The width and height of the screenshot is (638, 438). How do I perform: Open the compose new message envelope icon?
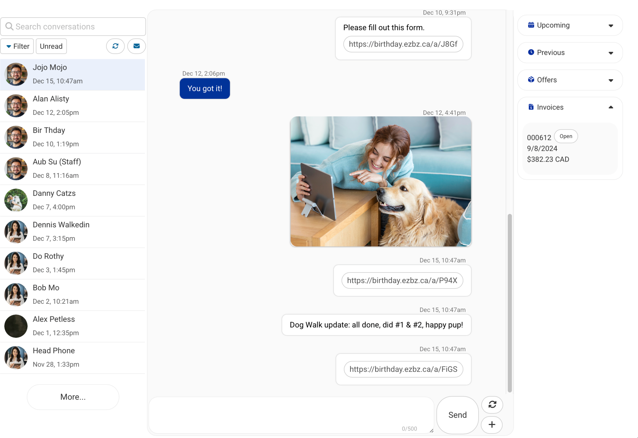[x=136, y=46]
